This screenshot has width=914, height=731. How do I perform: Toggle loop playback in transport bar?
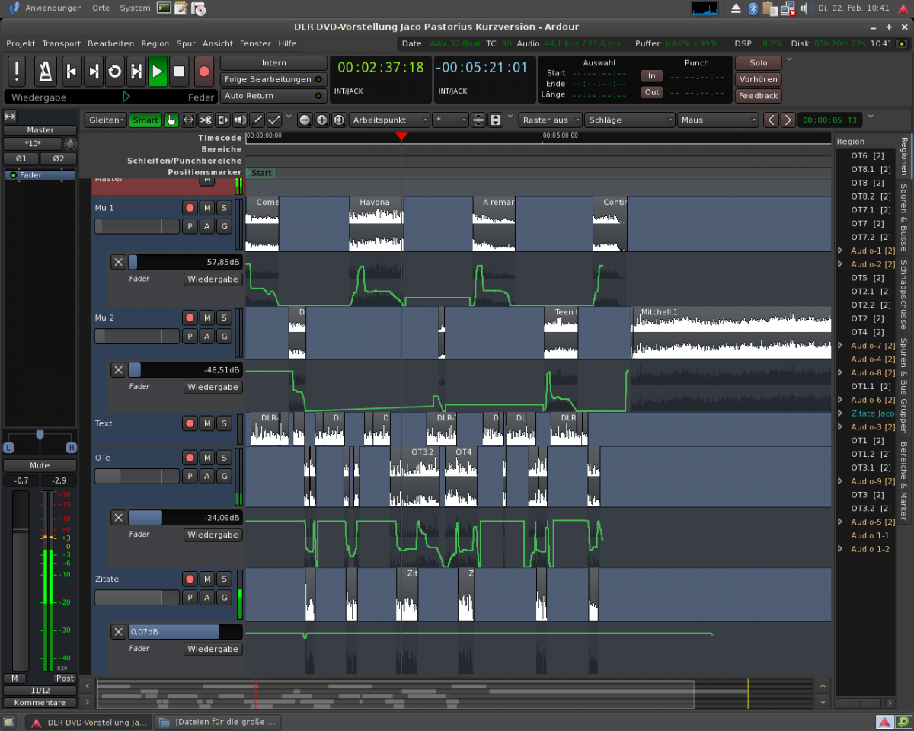point(114,72)
